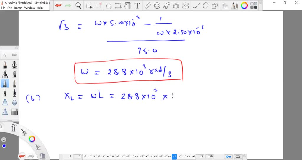The image size is (302, 160).
Task: Pick the airbrush in brush palette
Action: tap(14, 64)
